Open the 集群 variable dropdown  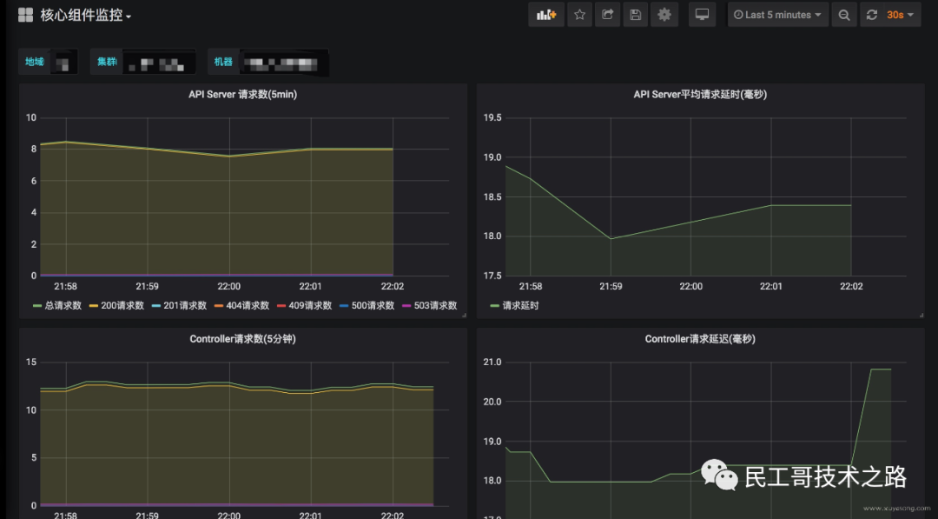click(159, 63)
